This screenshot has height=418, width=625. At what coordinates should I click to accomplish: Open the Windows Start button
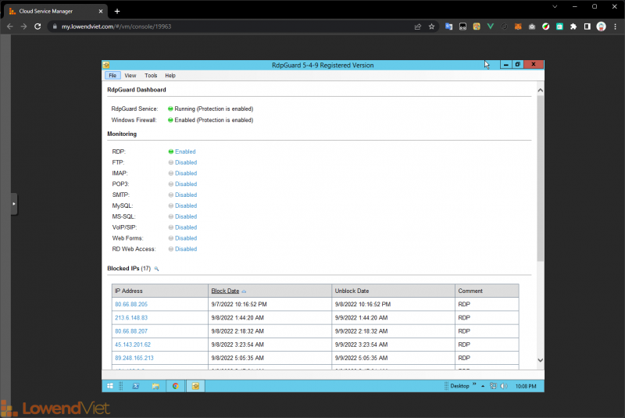coord(110,386)
